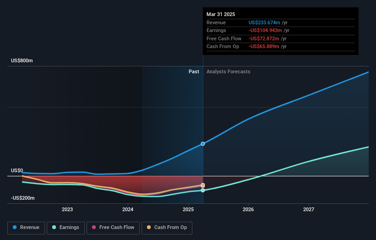Click the US$233.674m revenue value

tap(264, 22)
